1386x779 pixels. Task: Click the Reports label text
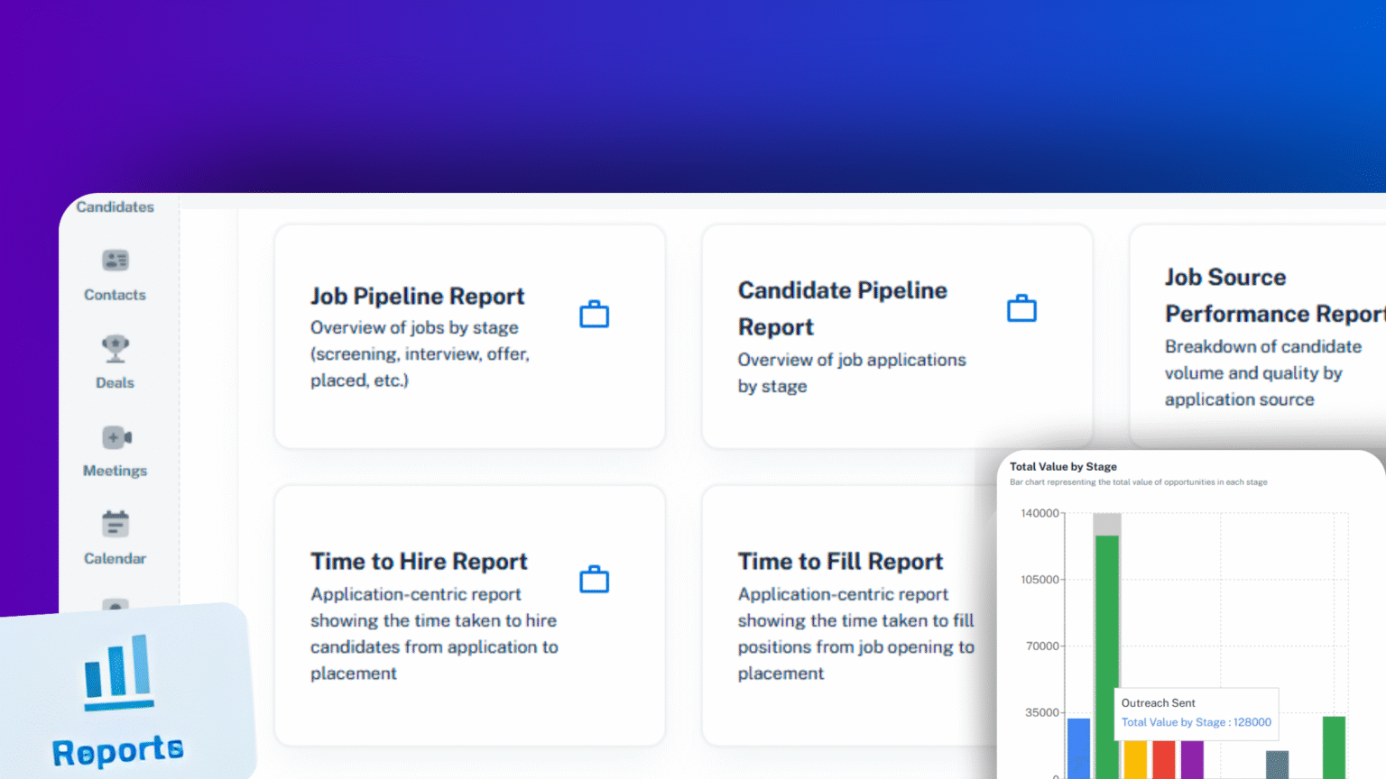tap(118, 751)
